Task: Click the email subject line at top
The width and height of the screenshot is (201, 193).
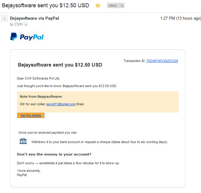Action: [46, 5]
